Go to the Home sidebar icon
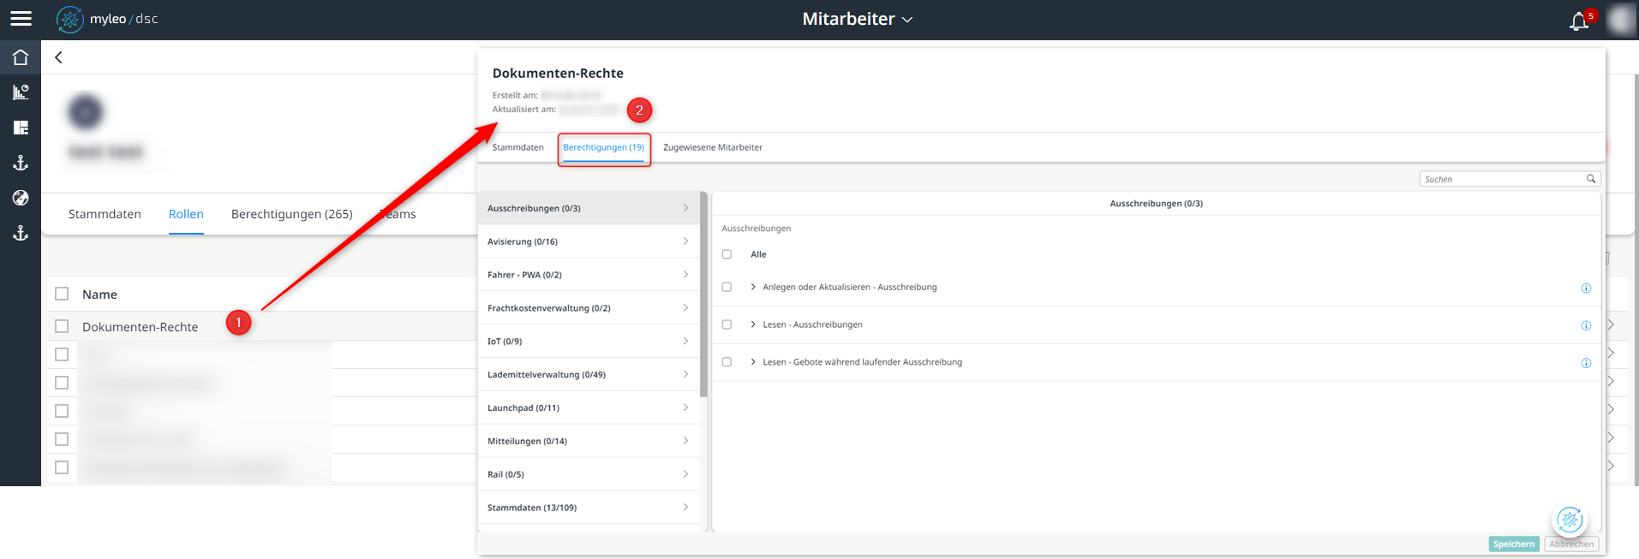The width and height of the screenshot is (1639, 559). click(x=21, y=57)
